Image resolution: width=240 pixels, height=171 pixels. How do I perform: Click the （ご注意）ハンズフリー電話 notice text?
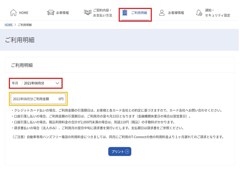point(118,137)
